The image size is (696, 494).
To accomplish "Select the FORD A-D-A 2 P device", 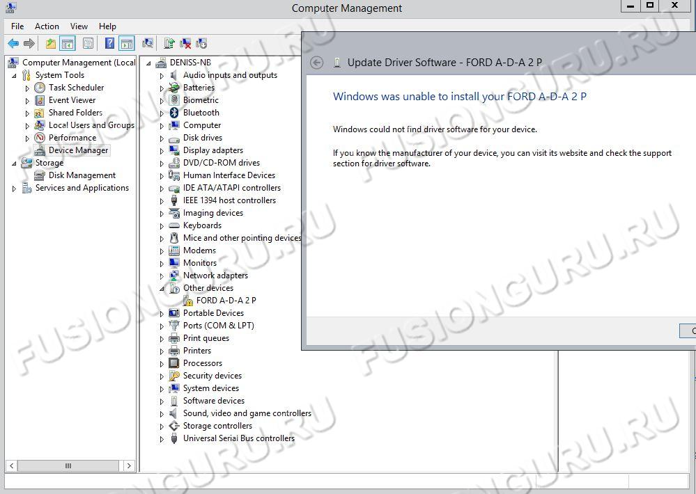I will point(226,300).
